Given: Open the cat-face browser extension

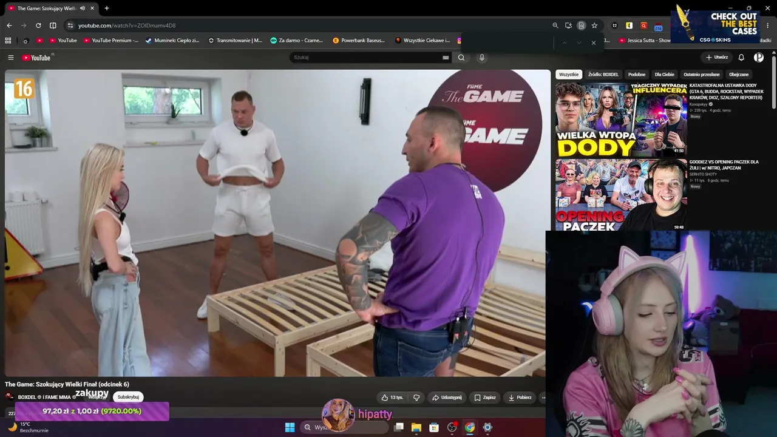Looking at the screenshot, I should click(x=615, y=25).
